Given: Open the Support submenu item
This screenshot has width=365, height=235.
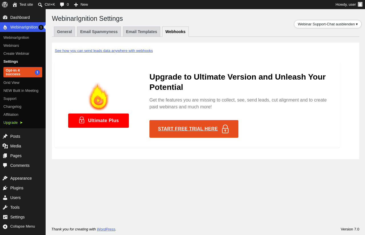Looking at the screenshot, I should point(10,99).
